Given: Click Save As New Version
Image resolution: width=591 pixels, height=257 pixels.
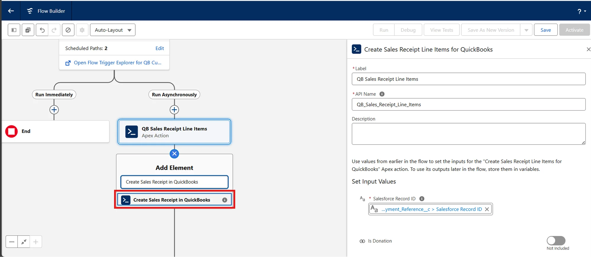Looking at the screenshot, I should pos(491,30).
